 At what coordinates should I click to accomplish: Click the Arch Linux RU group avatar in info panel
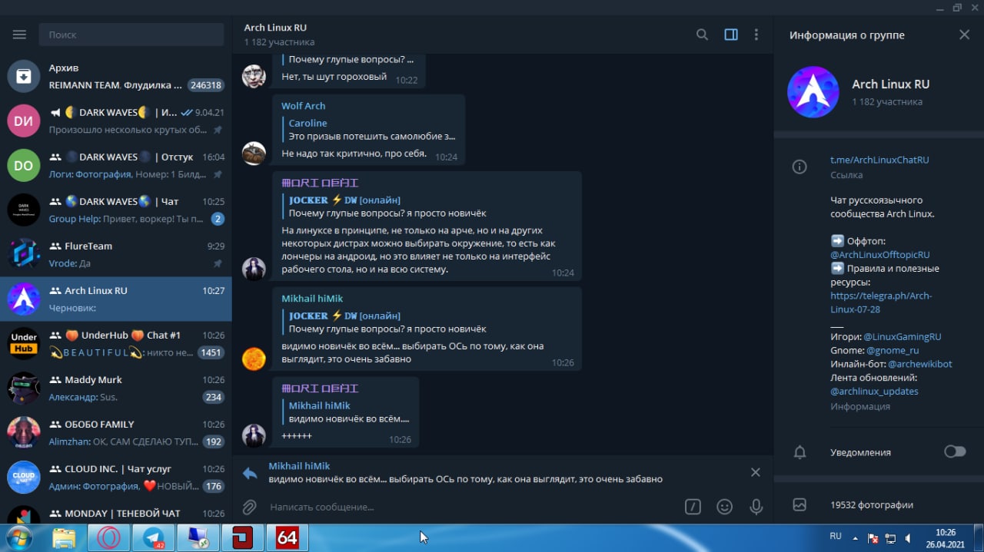pyautogui.click(x=813, y=92)
